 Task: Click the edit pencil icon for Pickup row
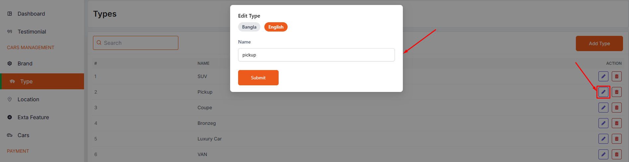coord(603,92)
